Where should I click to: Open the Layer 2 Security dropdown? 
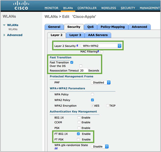(101, 46)
